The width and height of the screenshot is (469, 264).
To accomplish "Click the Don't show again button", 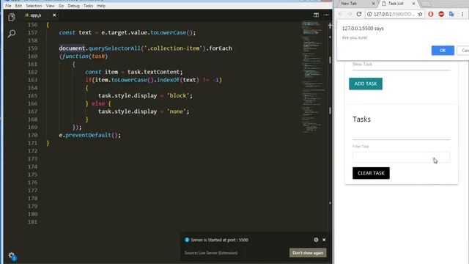I will (308, 253).
